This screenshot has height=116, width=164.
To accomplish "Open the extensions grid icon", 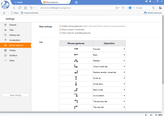I will (x=160, y=8).
